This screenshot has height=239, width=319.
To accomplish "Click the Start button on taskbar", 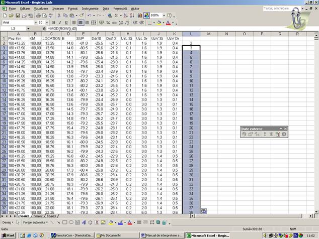I will tap(9, 235).
